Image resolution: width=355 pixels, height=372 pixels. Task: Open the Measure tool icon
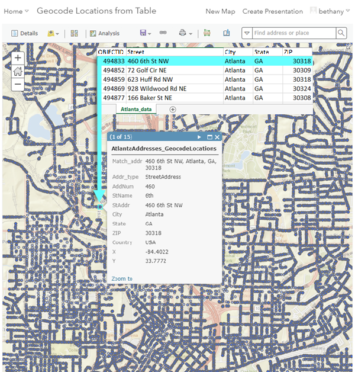click(227, 33)
